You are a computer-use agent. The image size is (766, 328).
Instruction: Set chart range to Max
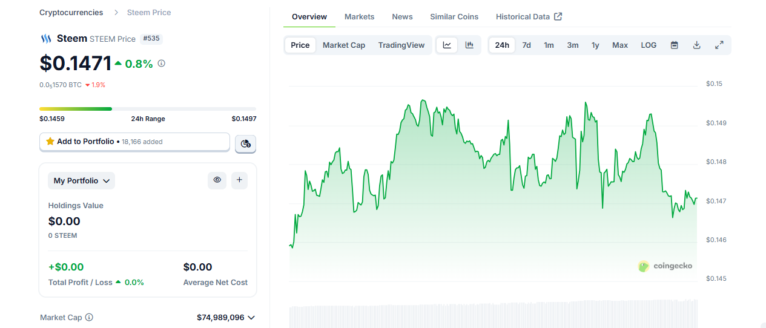pos(620,45)
